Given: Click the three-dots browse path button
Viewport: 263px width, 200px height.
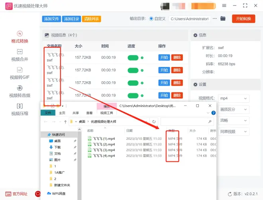Looking at the screenshot, I should tap(215, 19).
